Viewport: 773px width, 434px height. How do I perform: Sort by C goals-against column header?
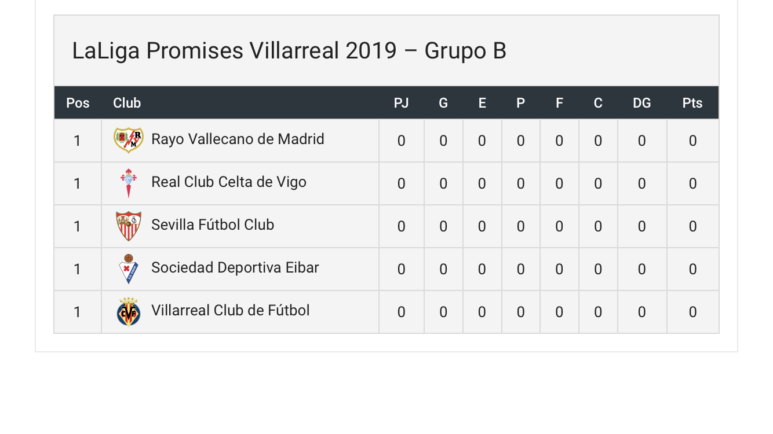(x=598, y=103)
